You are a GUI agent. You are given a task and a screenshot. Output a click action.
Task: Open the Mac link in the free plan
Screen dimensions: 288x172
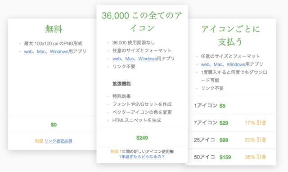coord(41,52)
